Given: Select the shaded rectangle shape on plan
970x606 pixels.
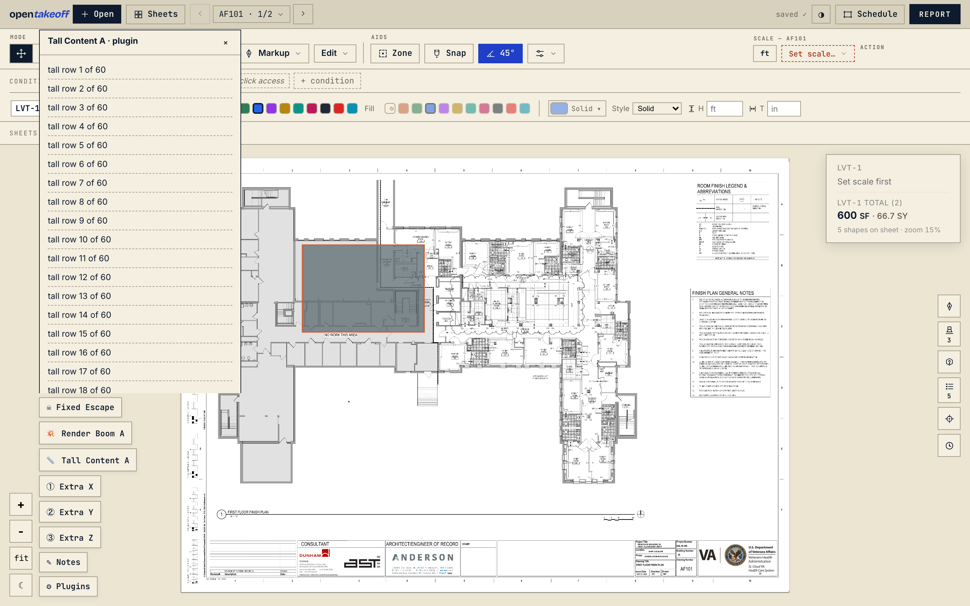Looking at the screenshot, I should point(363,289).
